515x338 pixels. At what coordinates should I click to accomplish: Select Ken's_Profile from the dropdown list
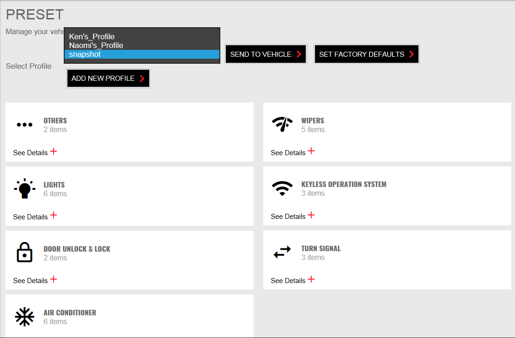[x=92, y=37]
